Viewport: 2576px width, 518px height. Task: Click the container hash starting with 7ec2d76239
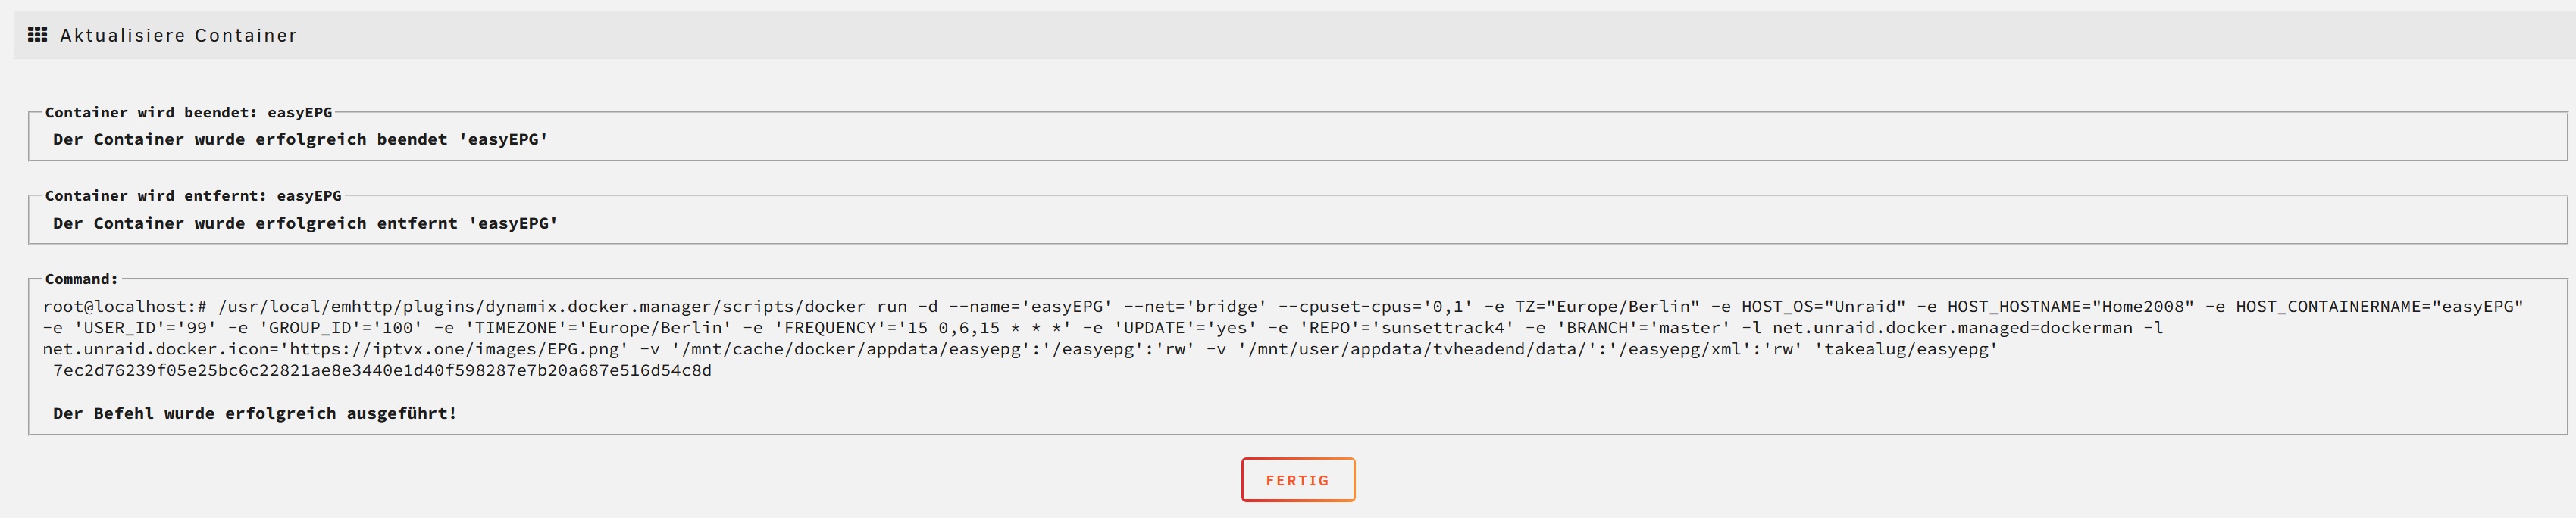pos(382,370)
